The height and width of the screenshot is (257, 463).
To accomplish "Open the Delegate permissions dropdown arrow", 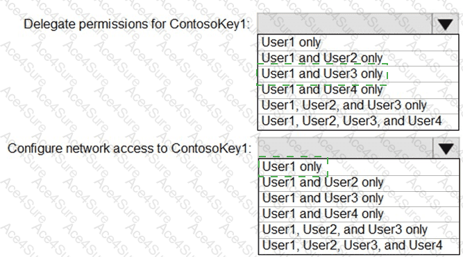I will pos(445,24).
